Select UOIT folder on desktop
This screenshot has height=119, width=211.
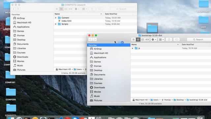coord(203,22)
